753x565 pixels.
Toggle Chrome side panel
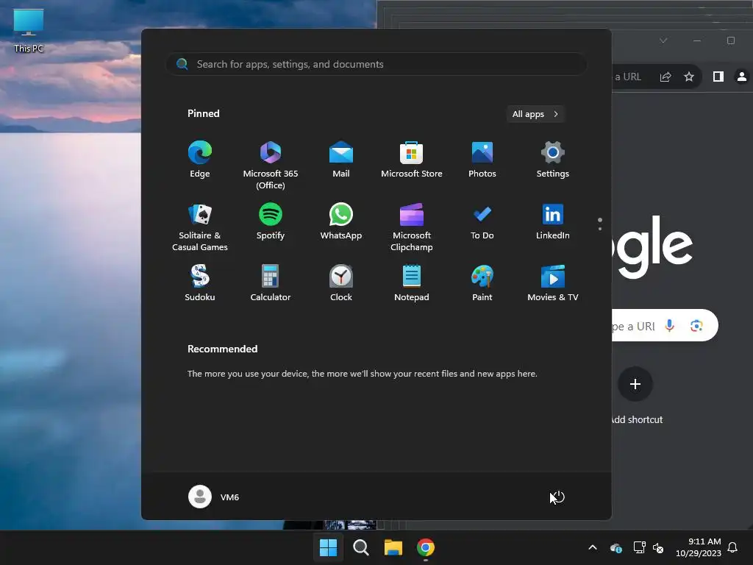tap(718, 77)
